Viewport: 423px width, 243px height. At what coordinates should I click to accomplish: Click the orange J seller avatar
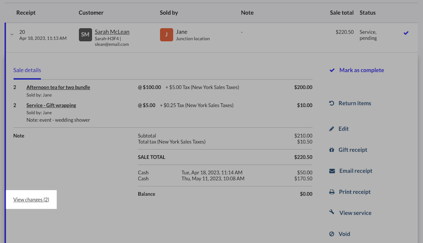point(166,35)
